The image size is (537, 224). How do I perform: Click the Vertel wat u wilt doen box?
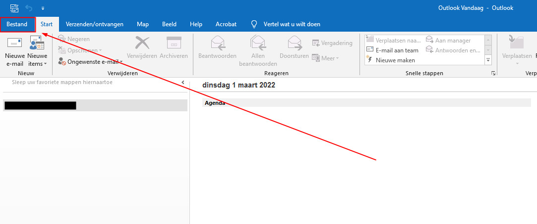tap(292, 24)
